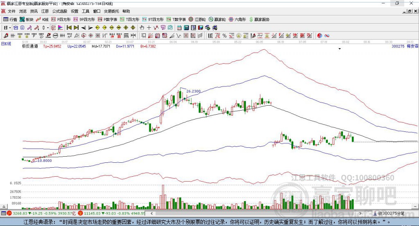The height and width of the screenshot is (226, 419).
Task: Click the small black dropdown triangle above chart
Action: (340, 49)
